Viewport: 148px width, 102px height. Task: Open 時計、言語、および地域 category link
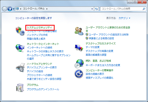(98, 61)
